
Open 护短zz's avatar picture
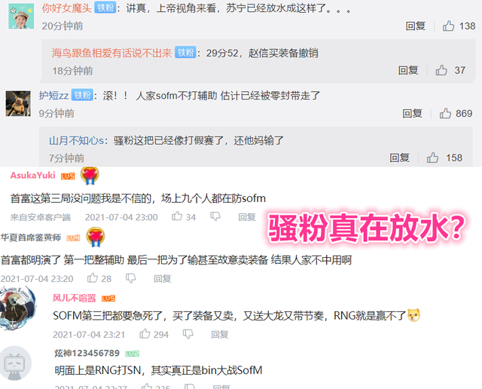(18, 103)
